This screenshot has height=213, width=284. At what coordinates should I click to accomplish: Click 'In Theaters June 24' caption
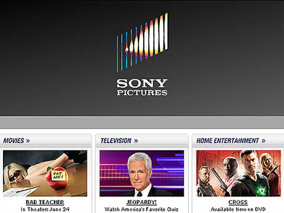[45, 209]
